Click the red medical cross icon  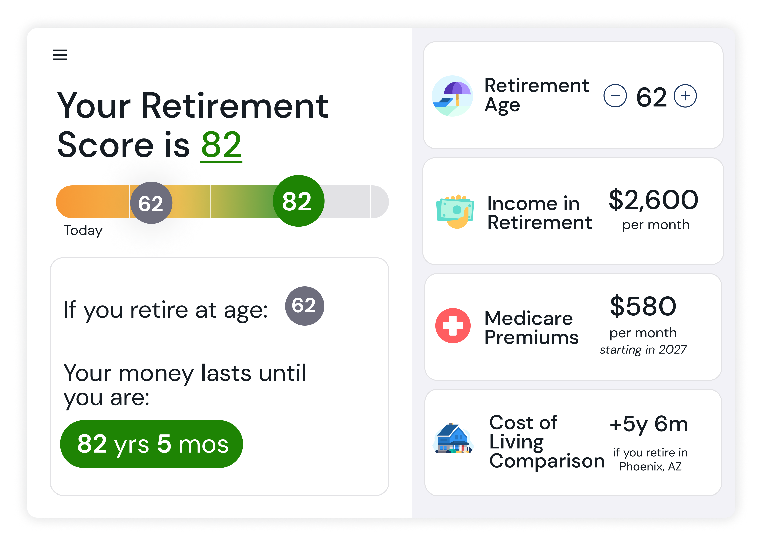pos(453,326)
